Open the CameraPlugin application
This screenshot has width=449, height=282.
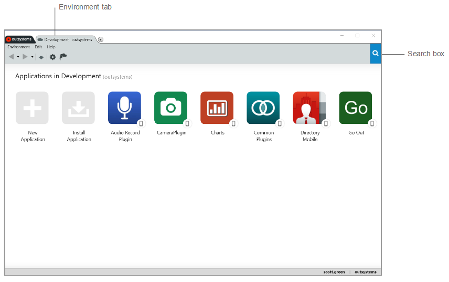pos(170,108)
